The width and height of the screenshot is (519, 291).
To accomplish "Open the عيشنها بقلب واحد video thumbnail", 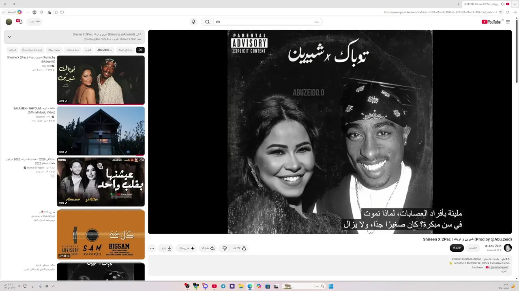I will 101,182.
